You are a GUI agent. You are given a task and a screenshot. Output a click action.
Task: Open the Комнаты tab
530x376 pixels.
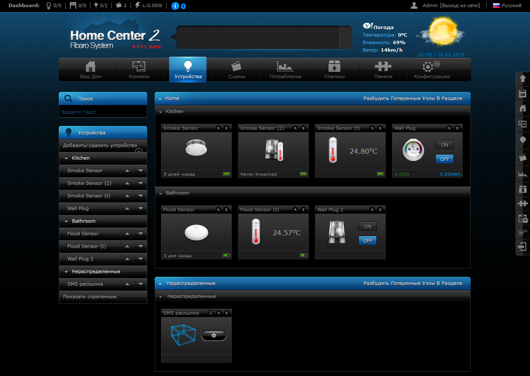coord(139,70)
